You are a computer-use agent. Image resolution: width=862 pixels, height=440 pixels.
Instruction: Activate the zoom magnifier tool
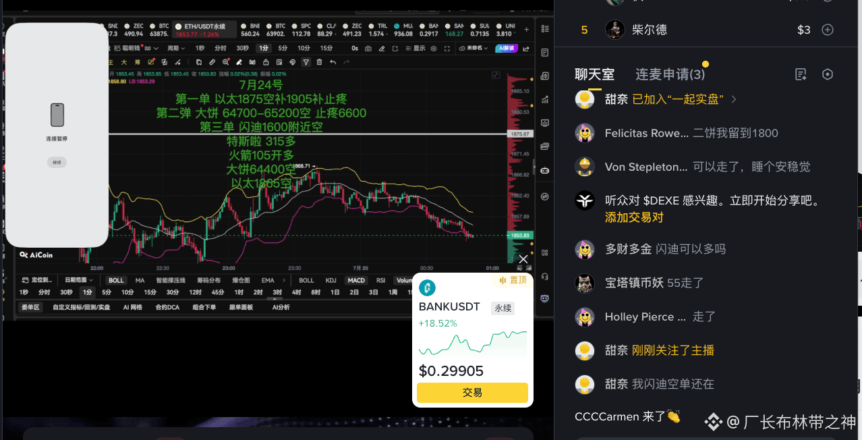pos(225,62)
